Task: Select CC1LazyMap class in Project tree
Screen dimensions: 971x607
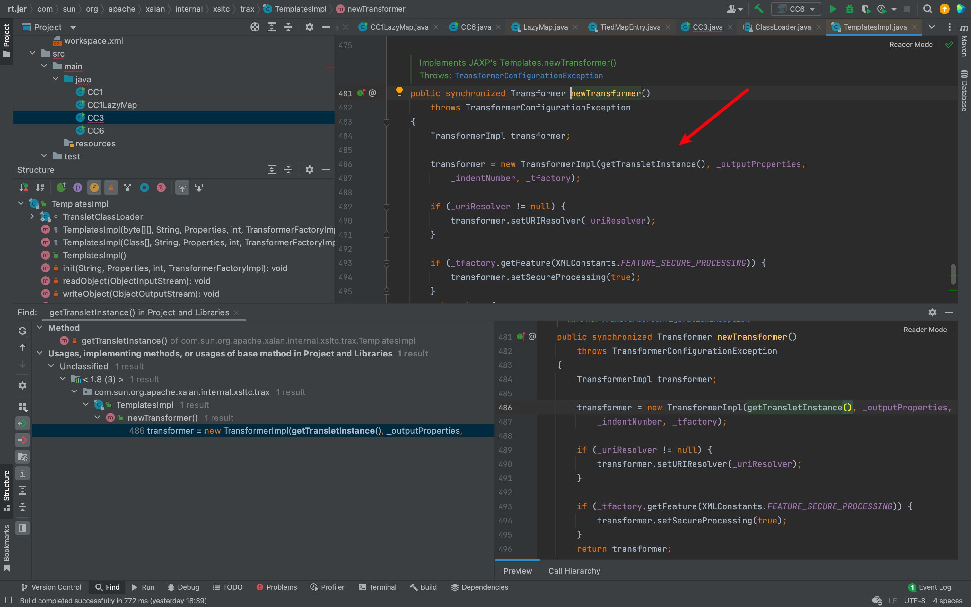Action: 111,105
